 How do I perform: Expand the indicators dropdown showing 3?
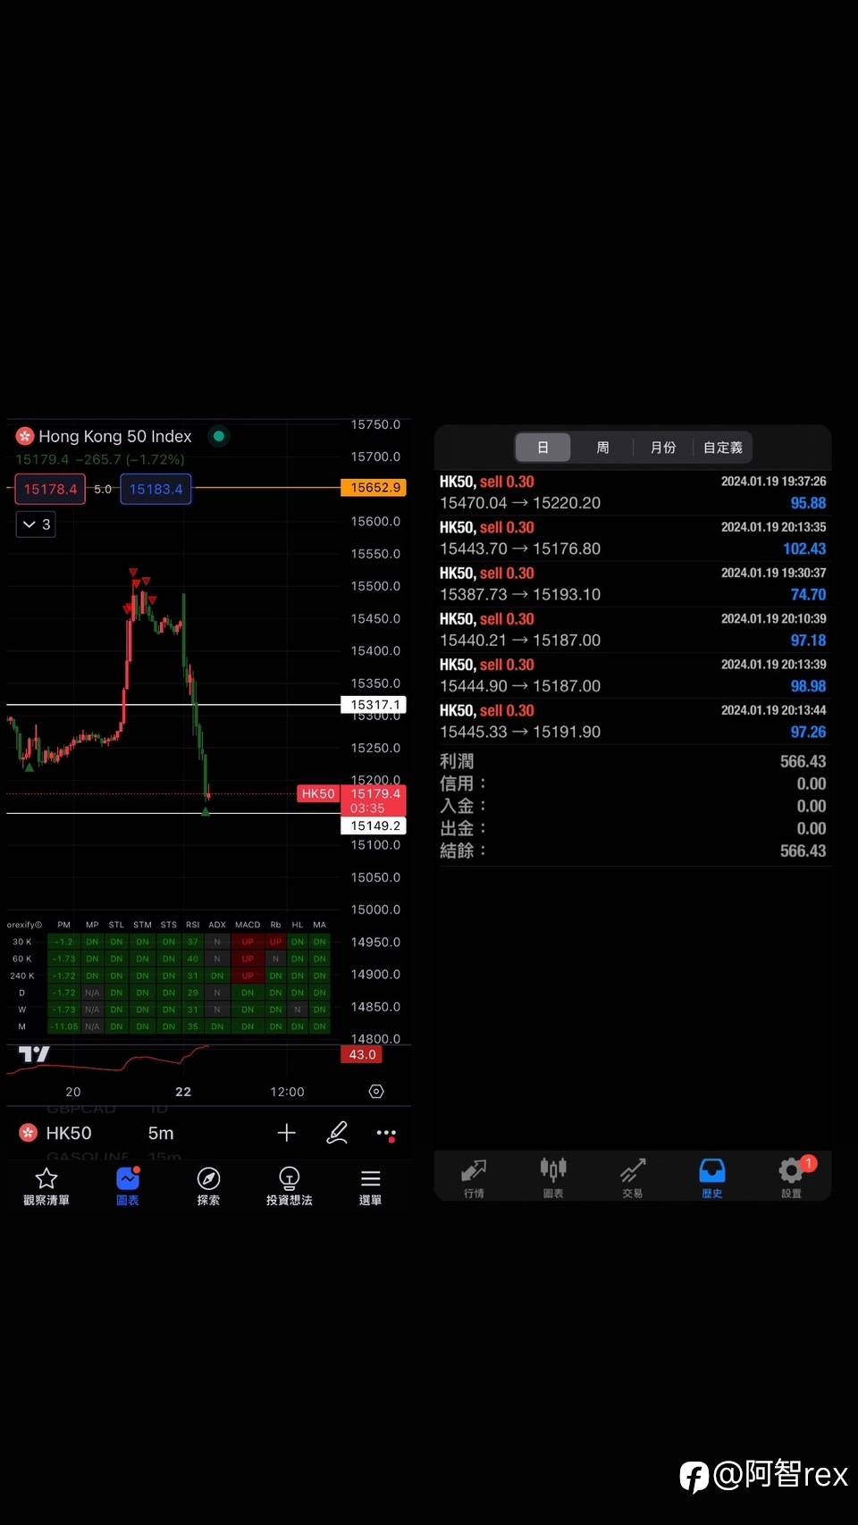[36, 524]
